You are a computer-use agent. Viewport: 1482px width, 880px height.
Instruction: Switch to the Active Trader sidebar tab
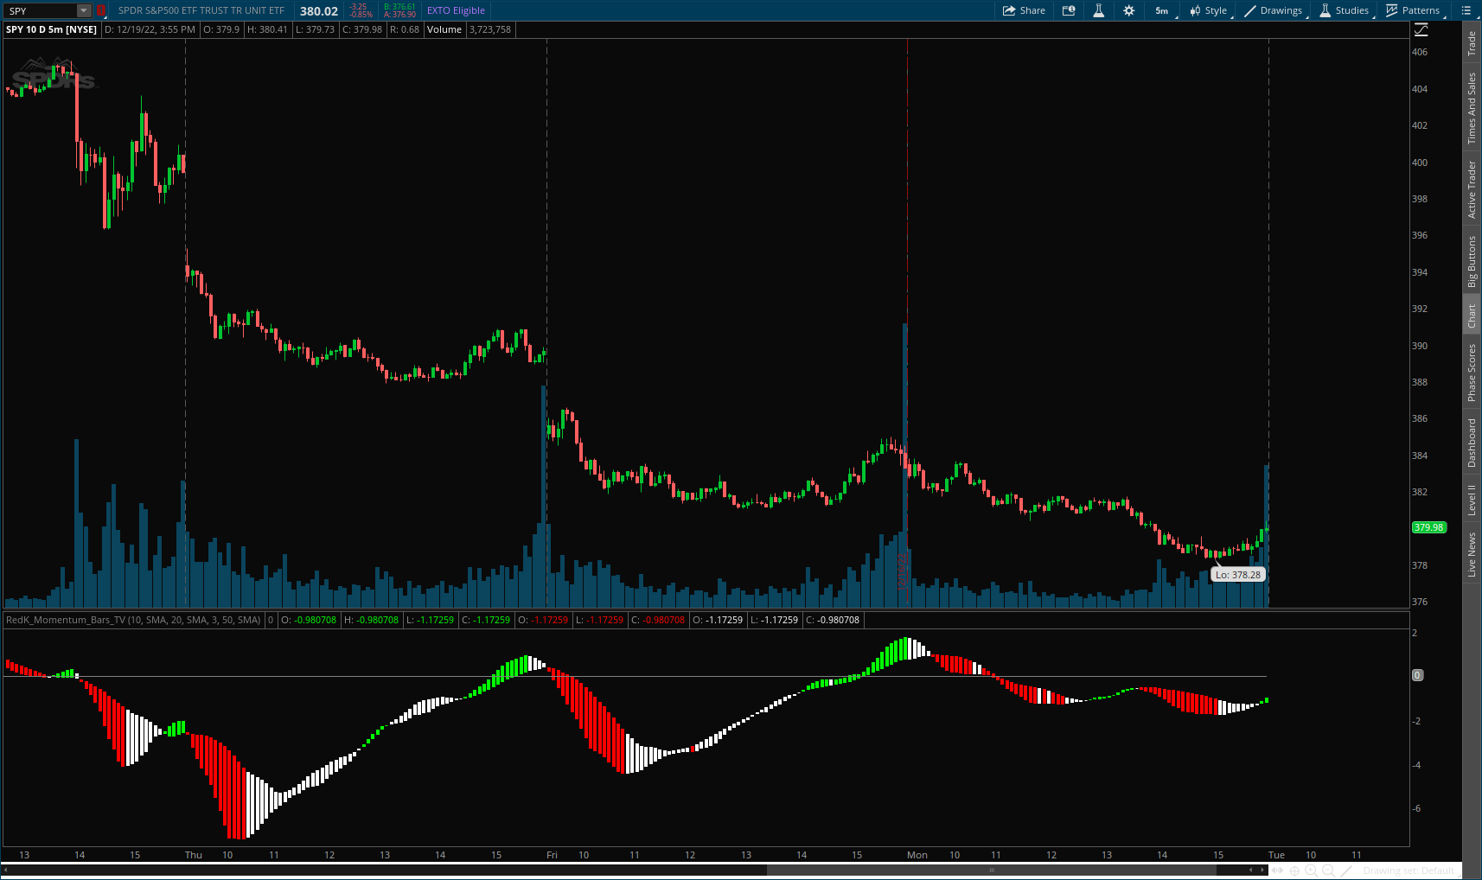[x=1472, y=186]
